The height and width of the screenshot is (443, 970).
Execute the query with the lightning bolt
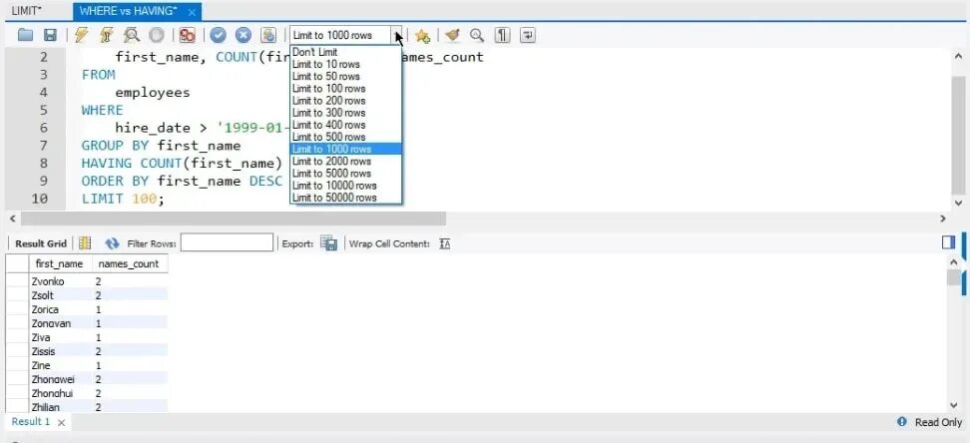pyautogui.click(x=81, y=35)
